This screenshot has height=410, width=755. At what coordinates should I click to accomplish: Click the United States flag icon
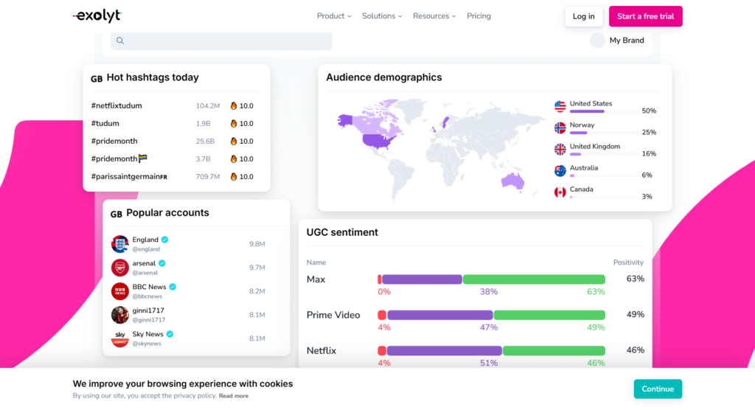[x=560, y=107]
